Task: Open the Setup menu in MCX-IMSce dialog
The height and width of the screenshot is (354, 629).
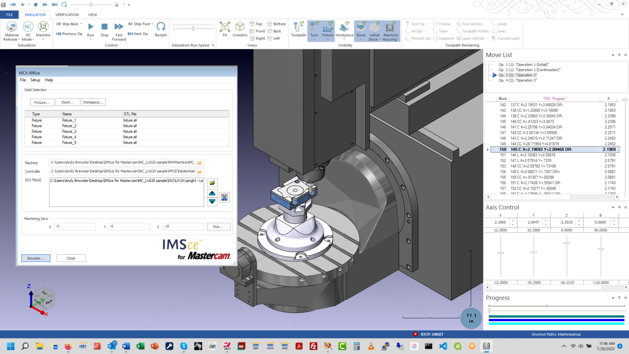Action: click(35, 80)
